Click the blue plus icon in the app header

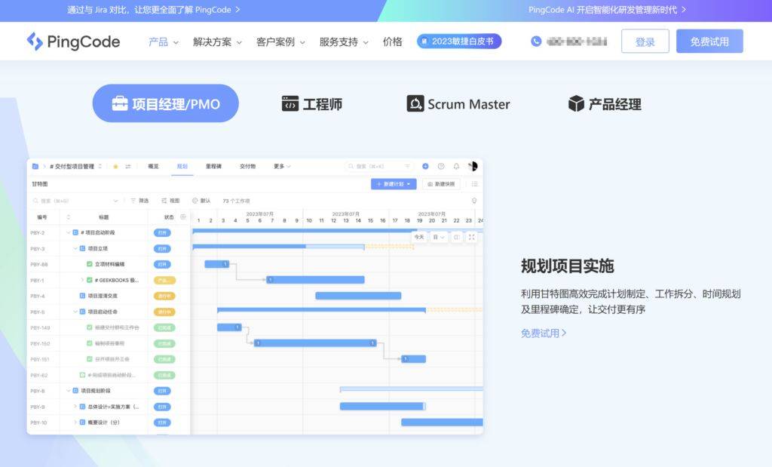point(425,166)
